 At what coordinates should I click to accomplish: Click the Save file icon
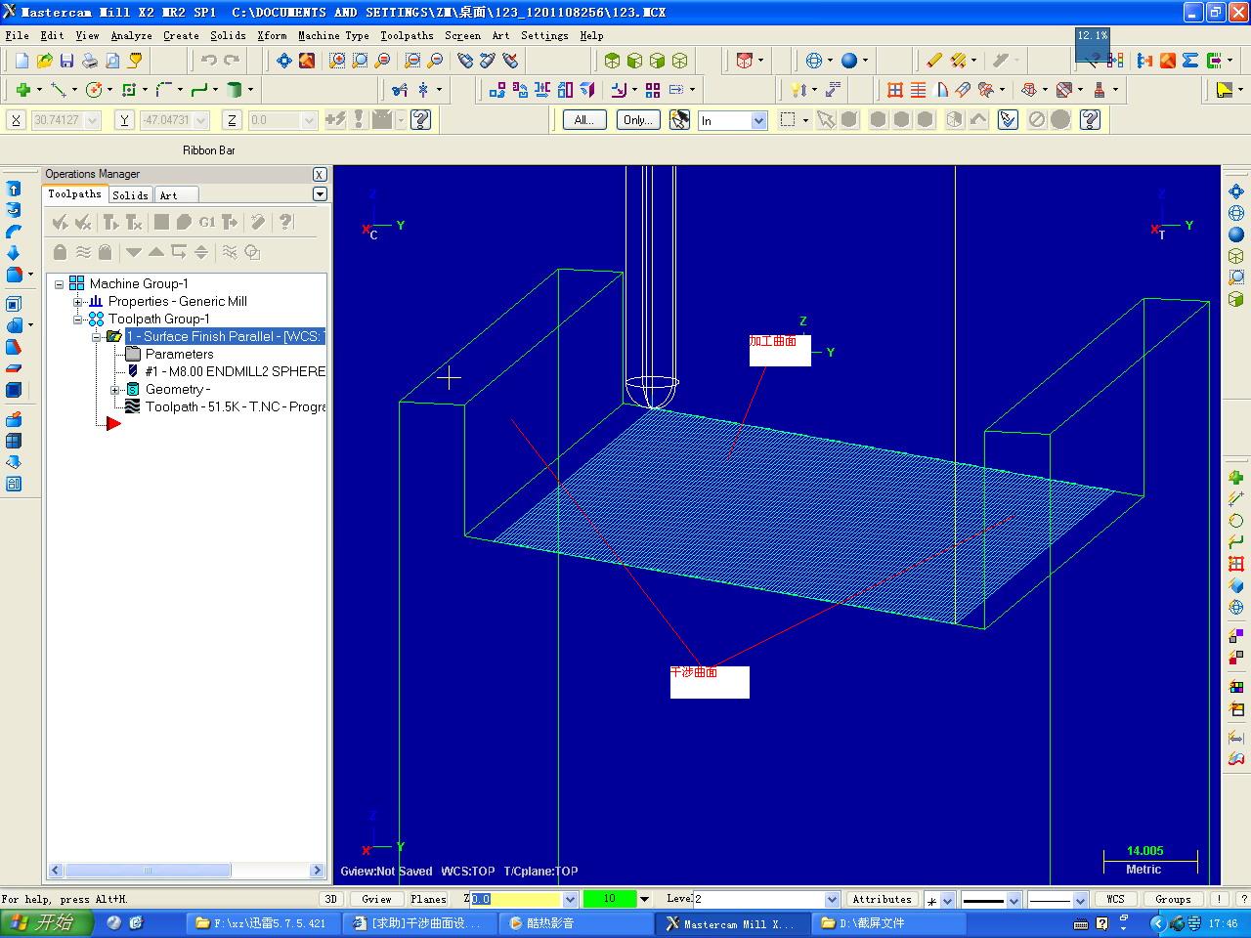click(x=67, y=61)
